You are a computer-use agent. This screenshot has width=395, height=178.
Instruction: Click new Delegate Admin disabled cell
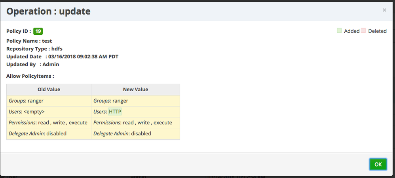click(x=135, y=133)
